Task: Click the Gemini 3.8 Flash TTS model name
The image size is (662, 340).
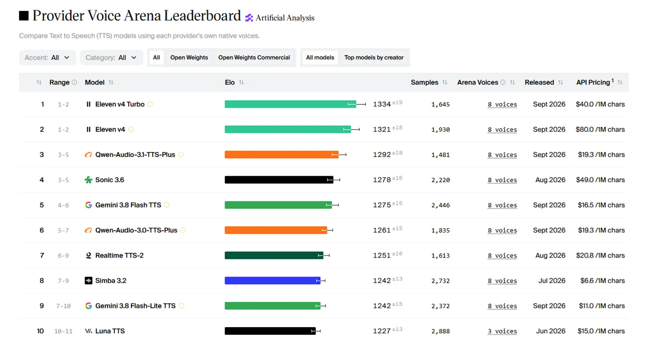Action: point(128,205)
